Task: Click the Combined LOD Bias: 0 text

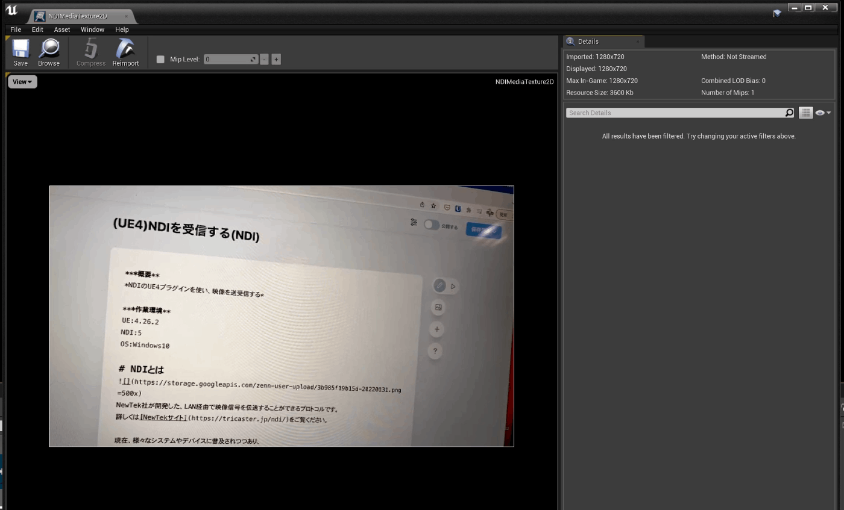Action: (x=733, y=81)
